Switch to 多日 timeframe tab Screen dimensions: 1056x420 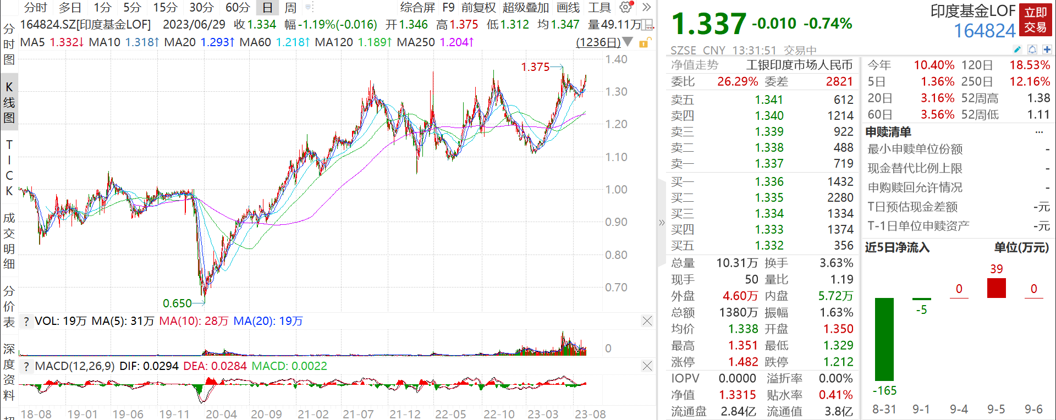coord(70,7)
